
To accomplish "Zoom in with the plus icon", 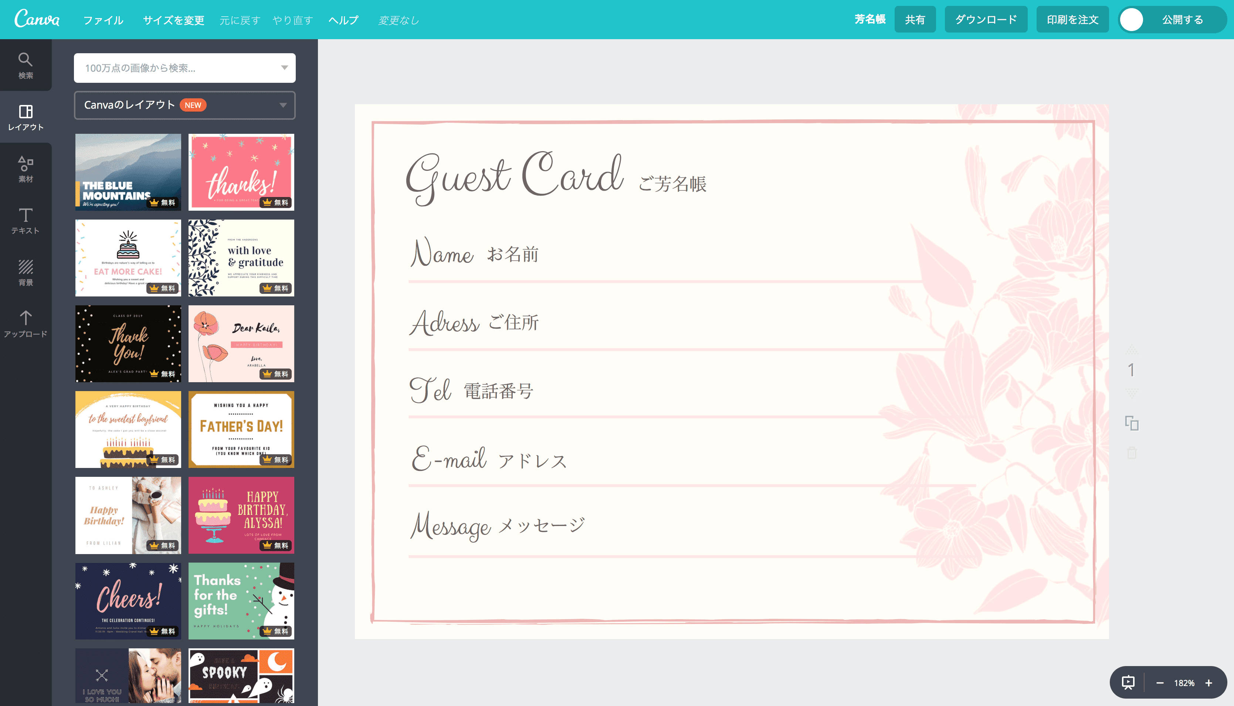I will (x=1208, y=683).
